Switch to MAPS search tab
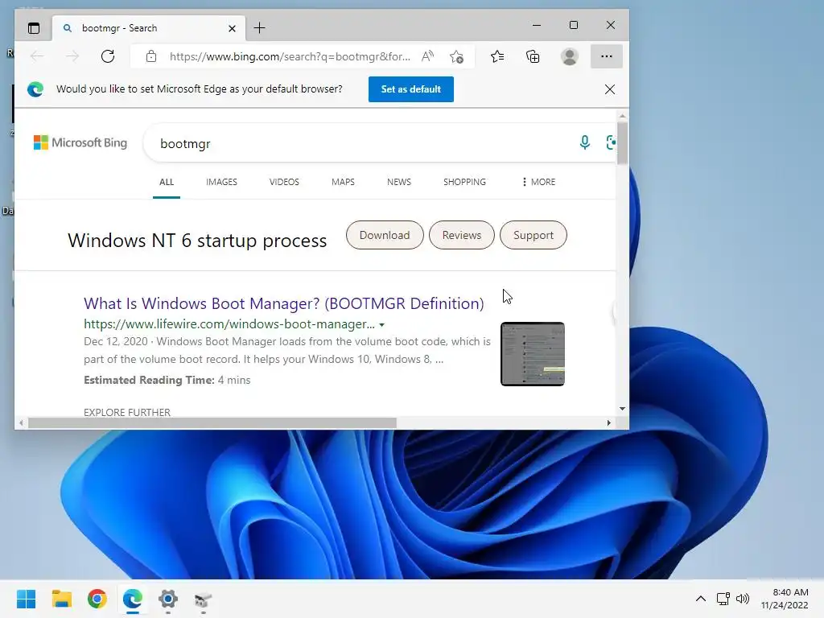The image size is (824, 618). click(343, 182)
